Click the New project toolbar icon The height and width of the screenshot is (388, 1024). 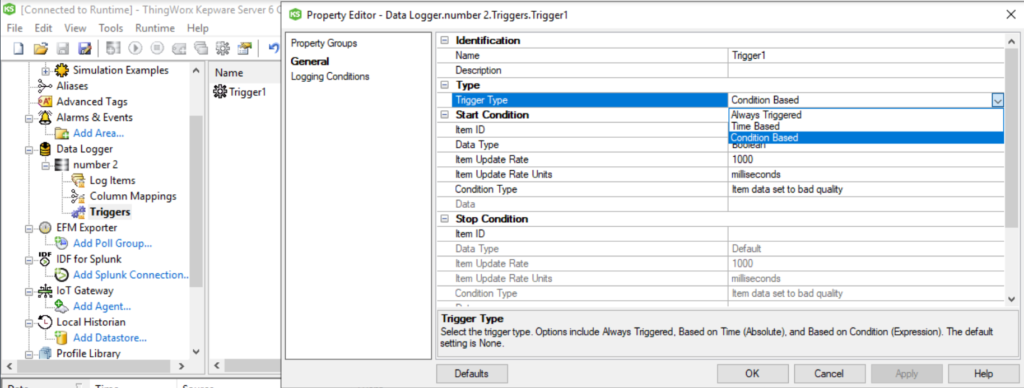[18, 49]
